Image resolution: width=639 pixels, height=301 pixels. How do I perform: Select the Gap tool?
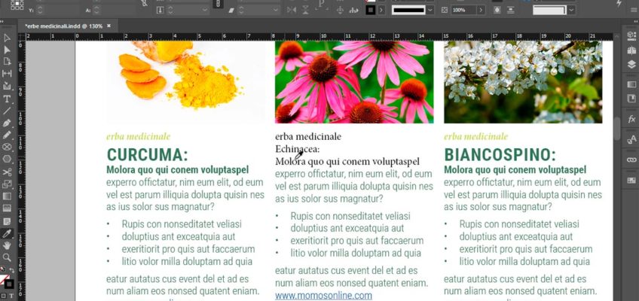(x=7, y=74)
